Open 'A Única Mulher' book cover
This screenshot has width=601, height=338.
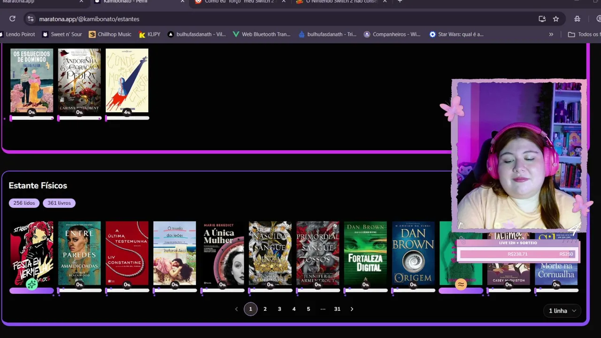point(223,253)
